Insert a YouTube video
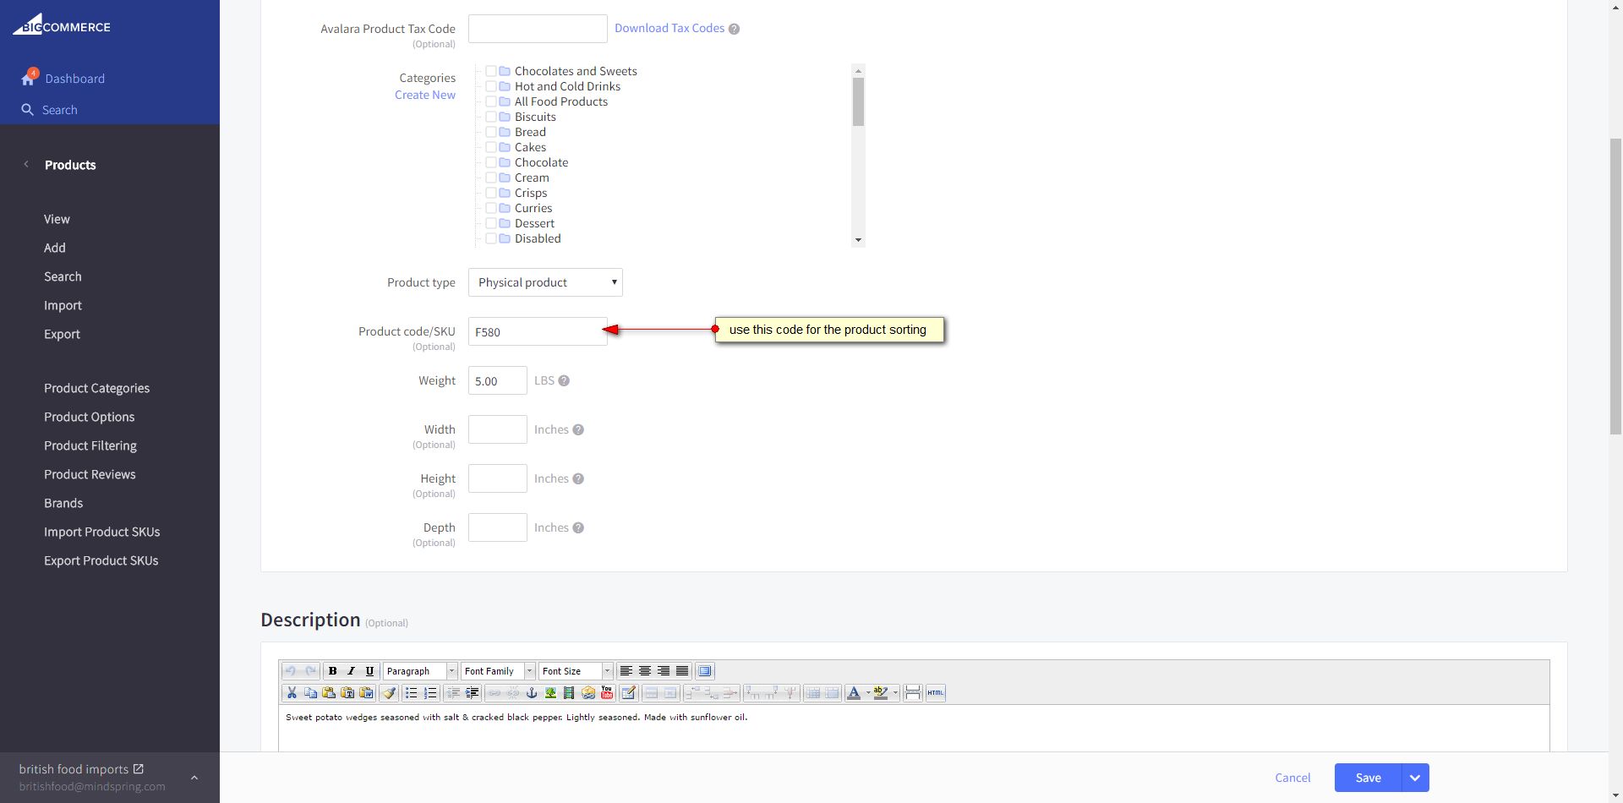 607,693
